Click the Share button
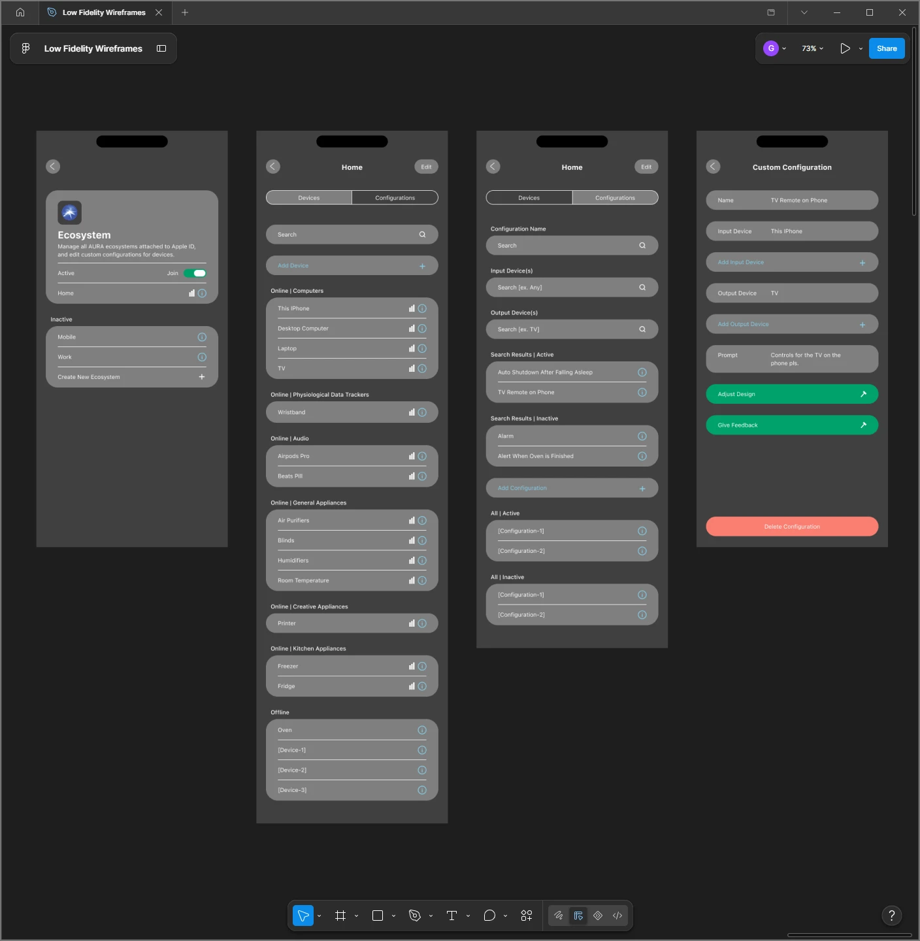The image size is (920, 941). coord(887,48)
